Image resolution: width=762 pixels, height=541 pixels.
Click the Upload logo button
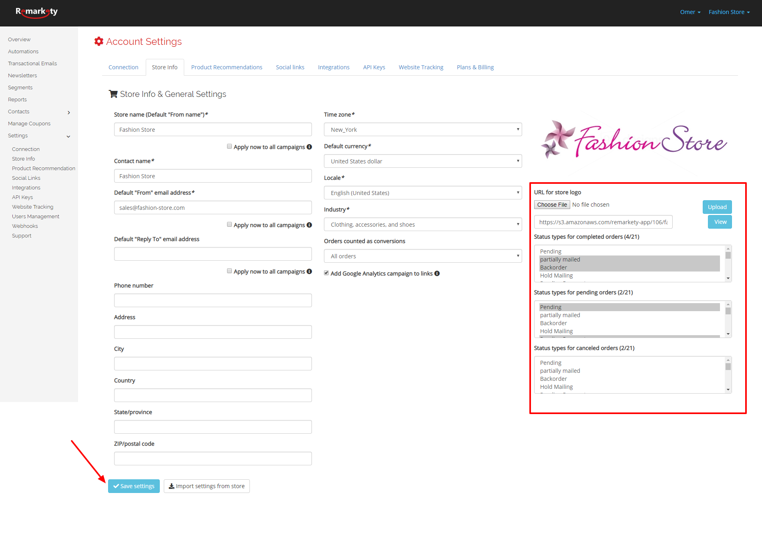(717, 207)
